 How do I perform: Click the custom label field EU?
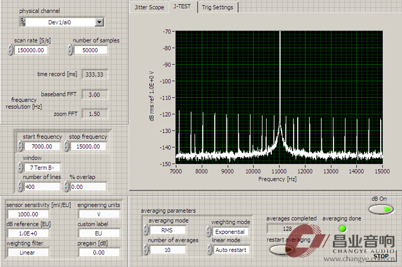(99, 233)
